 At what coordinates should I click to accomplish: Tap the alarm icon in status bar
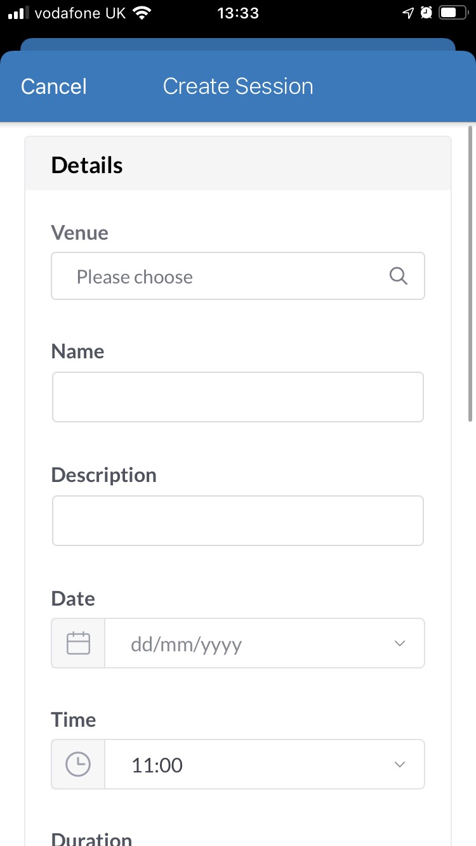point(426,13)
